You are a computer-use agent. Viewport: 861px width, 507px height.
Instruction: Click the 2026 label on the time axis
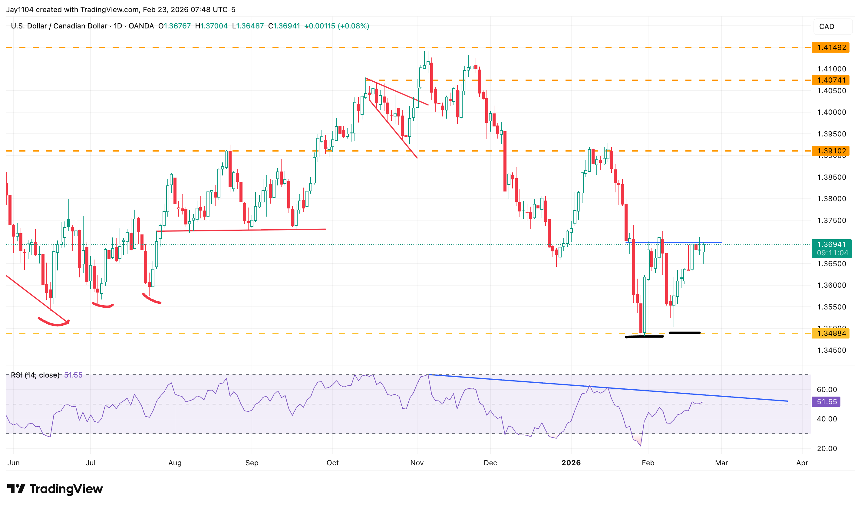point(571,463)
